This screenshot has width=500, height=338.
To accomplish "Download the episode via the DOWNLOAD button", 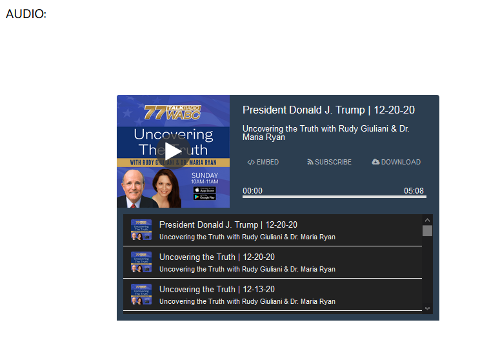I will (x=396, y=162).
